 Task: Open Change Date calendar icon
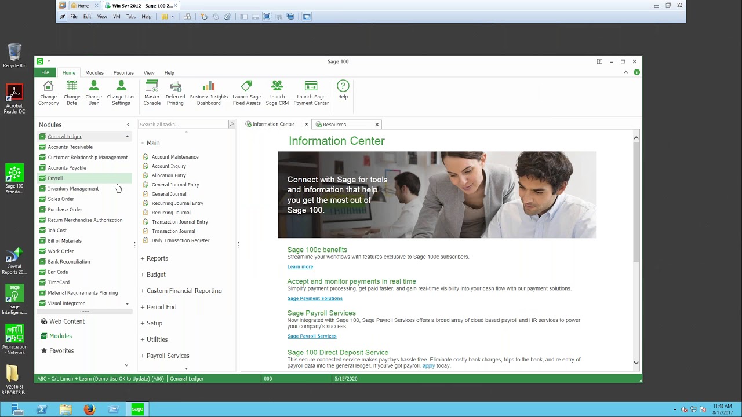[x=72, y=93]
